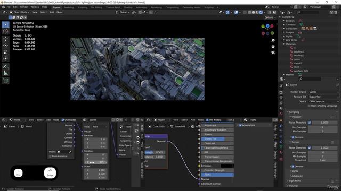Toggle X-ray view icon
341x191 pixels.
(245, 12)
